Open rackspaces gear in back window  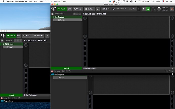[x=2, y=41]
